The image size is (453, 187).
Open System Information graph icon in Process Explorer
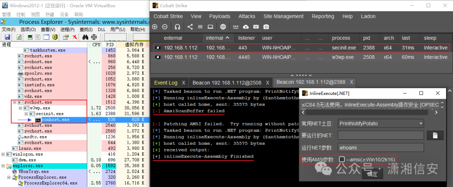pos(30,37)
